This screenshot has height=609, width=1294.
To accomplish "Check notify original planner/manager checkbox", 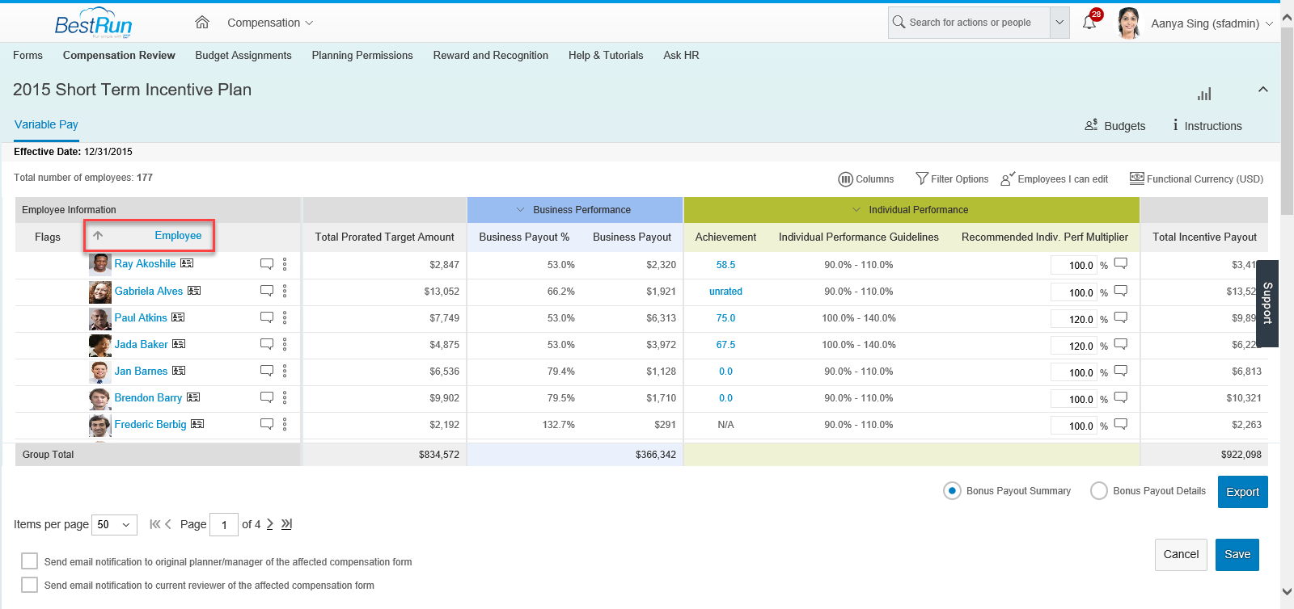I will (29, 561).
